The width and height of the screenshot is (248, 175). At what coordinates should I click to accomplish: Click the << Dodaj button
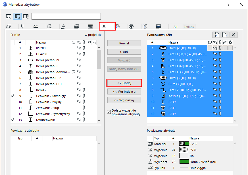pos(124,83)
